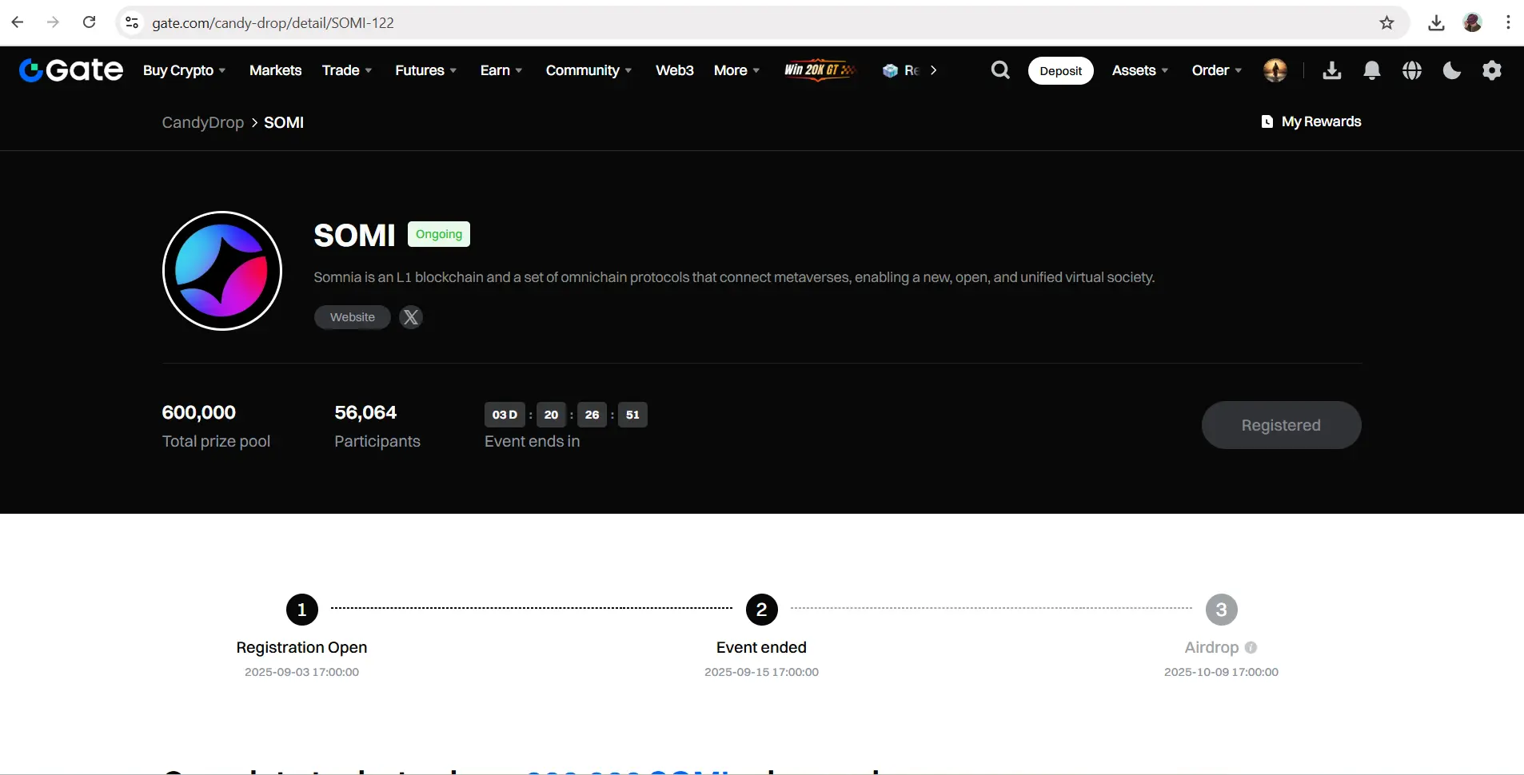Screen dimensions: 1524x775
Task: Click the date 2025-09-15 17:00:00
Action: (761, 672)
